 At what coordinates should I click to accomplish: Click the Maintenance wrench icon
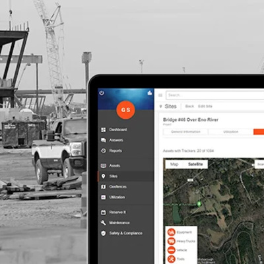(103, 222)
